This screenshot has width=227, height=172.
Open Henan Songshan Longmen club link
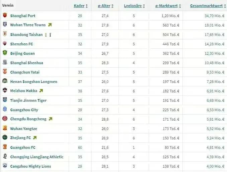[34, 82]
